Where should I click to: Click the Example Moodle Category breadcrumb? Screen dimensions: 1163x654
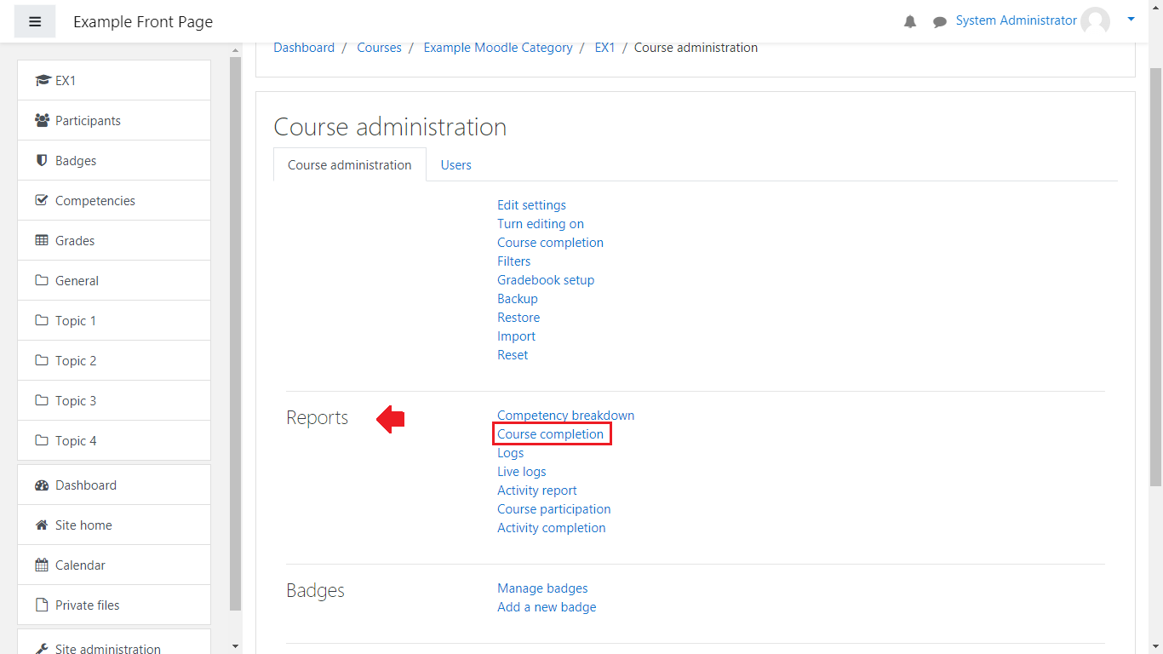tap(497, 48)
